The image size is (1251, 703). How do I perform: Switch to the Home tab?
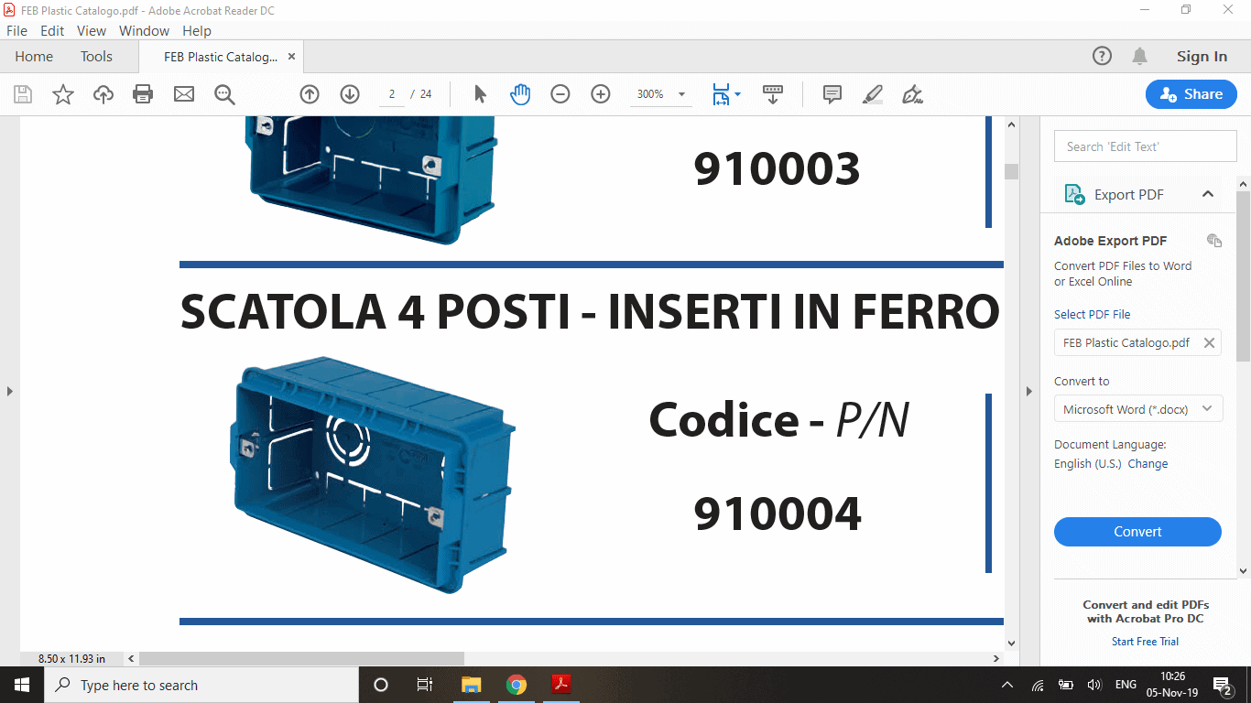pyautogui.click(x=34, y=57)
